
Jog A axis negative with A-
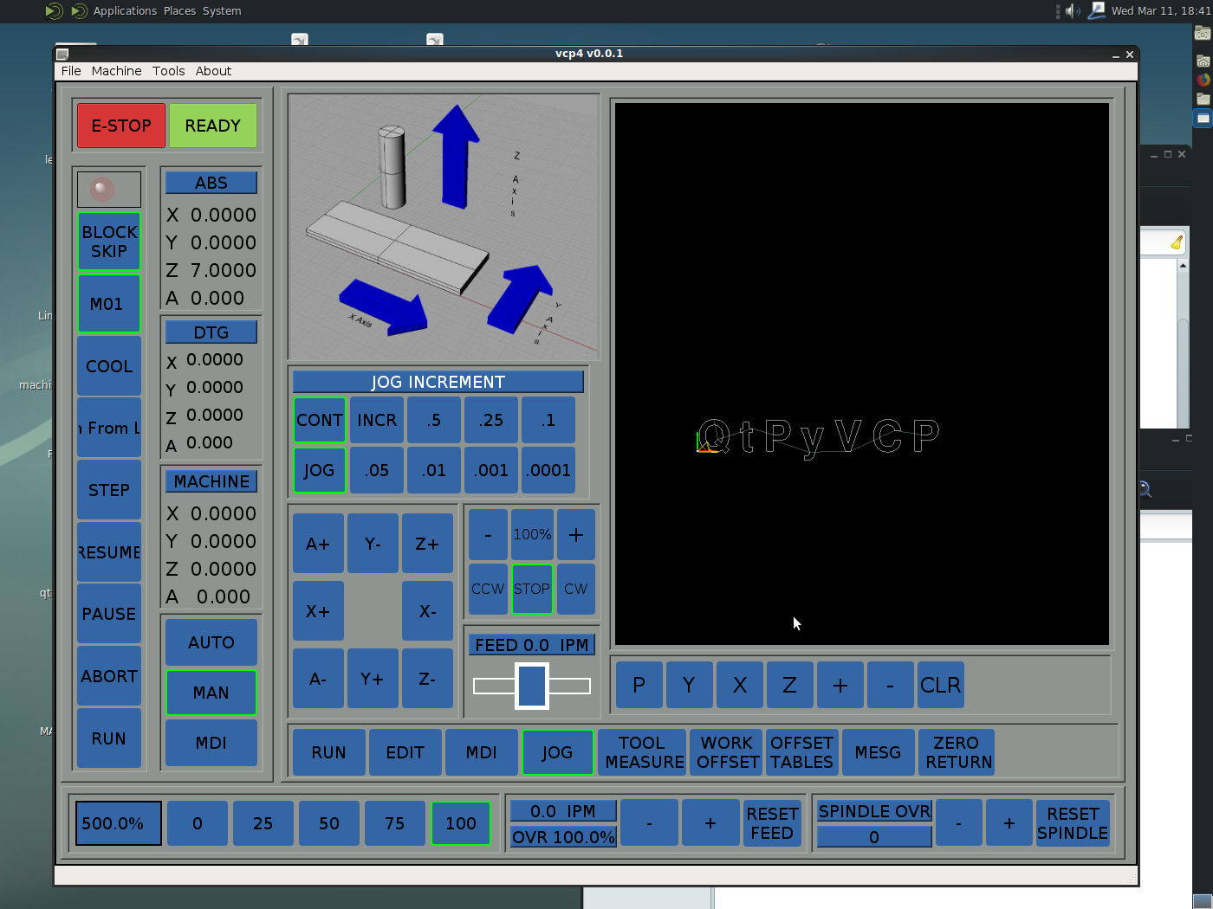[318, 679]
